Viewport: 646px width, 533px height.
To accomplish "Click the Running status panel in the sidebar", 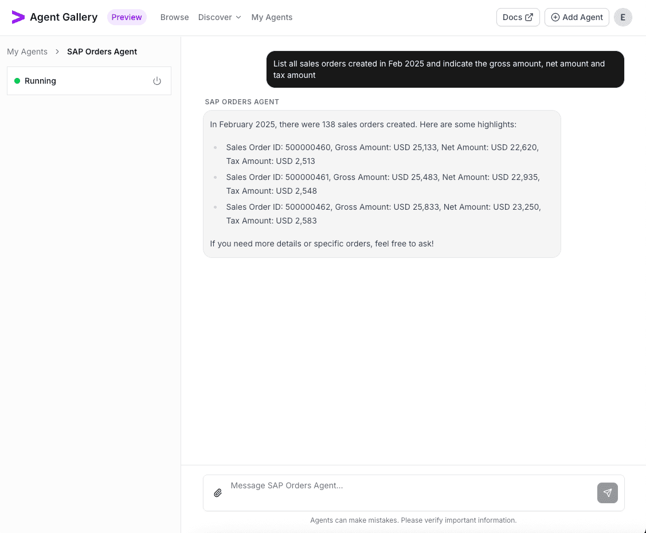I will [89, 81].
